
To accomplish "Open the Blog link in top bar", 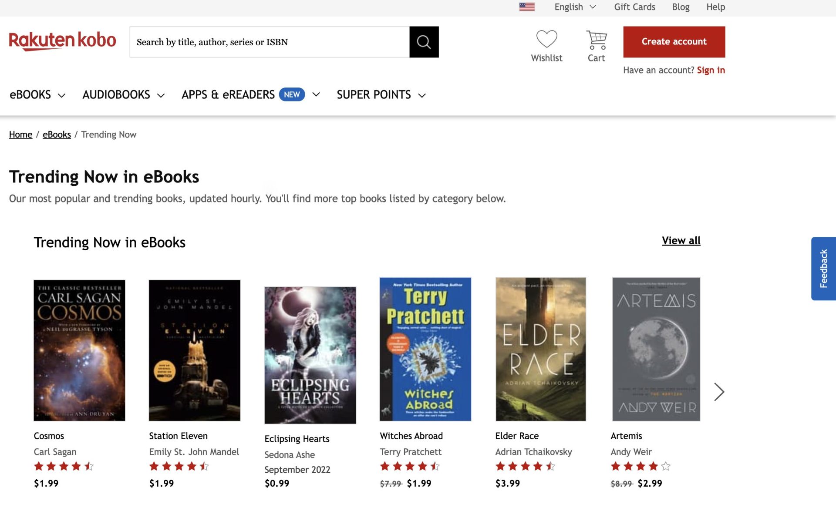I will click(x=681, y=7).
